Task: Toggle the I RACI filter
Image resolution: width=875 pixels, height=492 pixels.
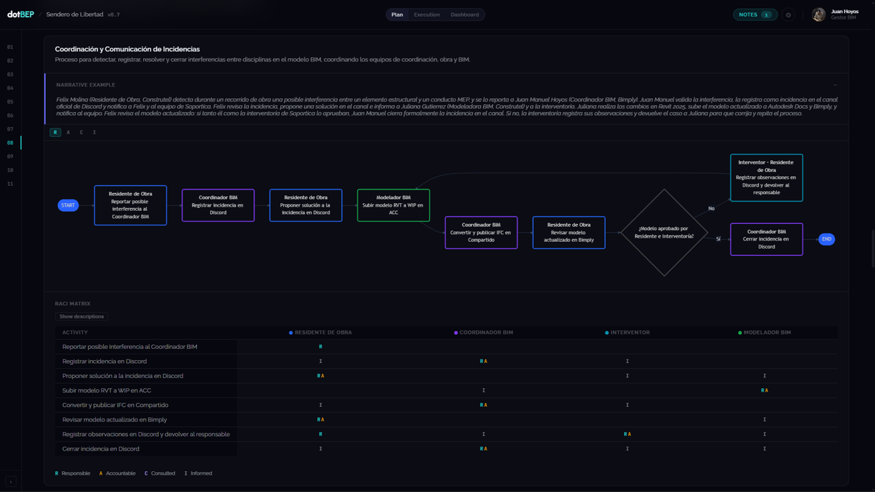Action: click(95, 132)
